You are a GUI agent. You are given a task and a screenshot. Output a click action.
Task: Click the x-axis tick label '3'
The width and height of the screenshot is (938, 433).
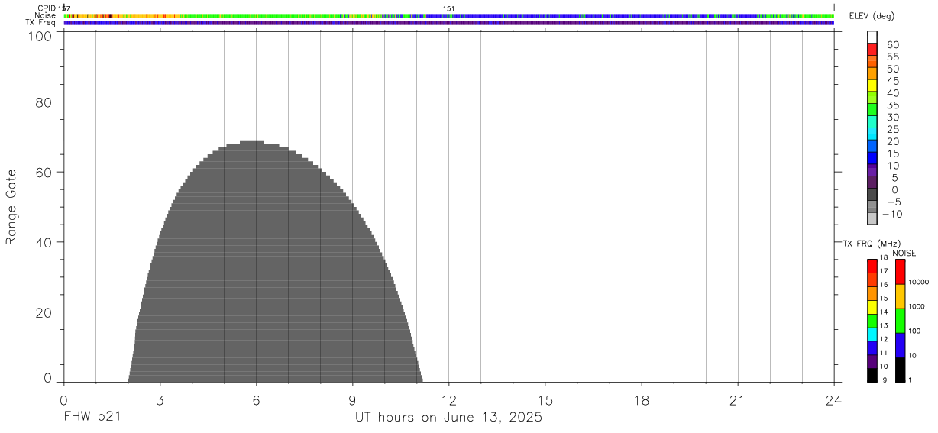click(160, 400)
